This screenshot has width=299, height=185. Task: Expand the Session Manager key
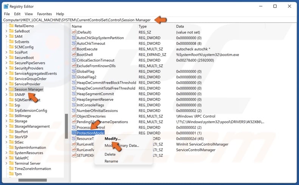pyautogui.click(x=6, y=89)
